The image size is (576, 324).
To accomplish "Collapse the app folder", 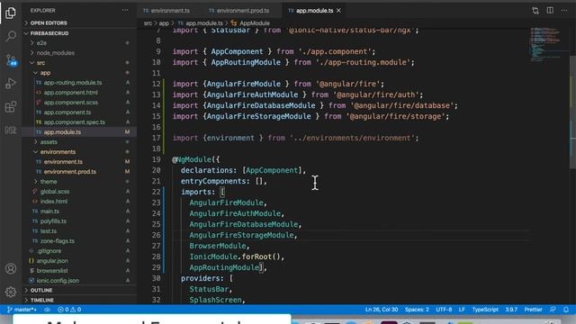I will tap(45, 73).
